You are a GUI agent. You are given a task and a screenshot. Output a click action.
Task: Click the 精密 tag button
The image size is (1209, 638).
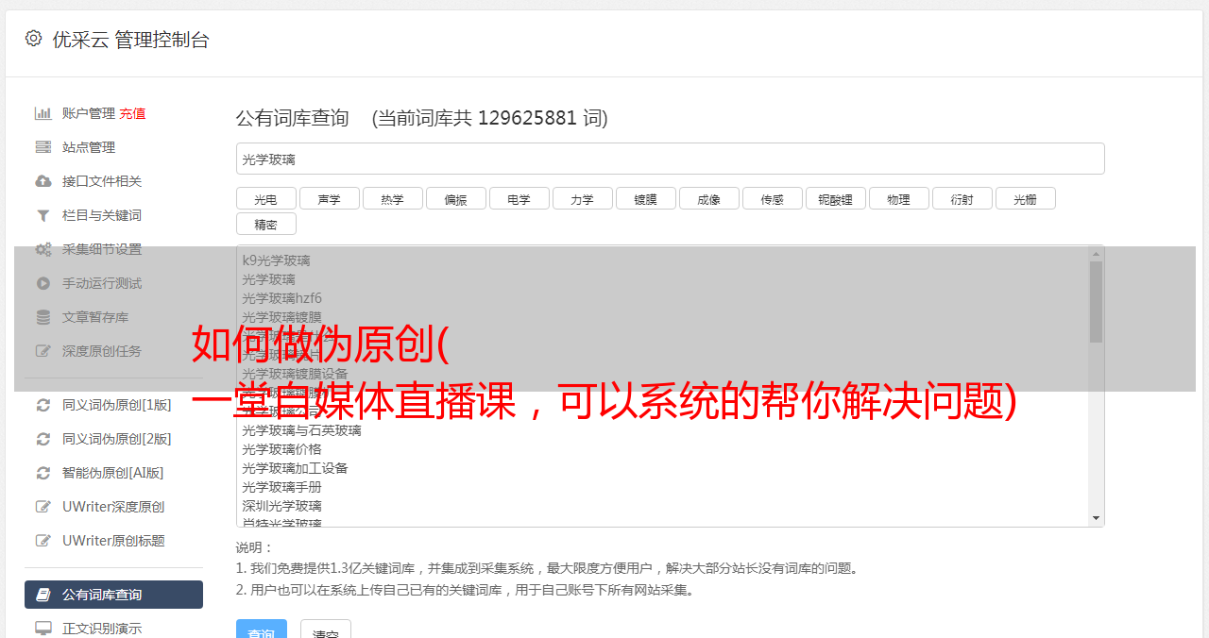pyautogui.click(x=265, y=224)
